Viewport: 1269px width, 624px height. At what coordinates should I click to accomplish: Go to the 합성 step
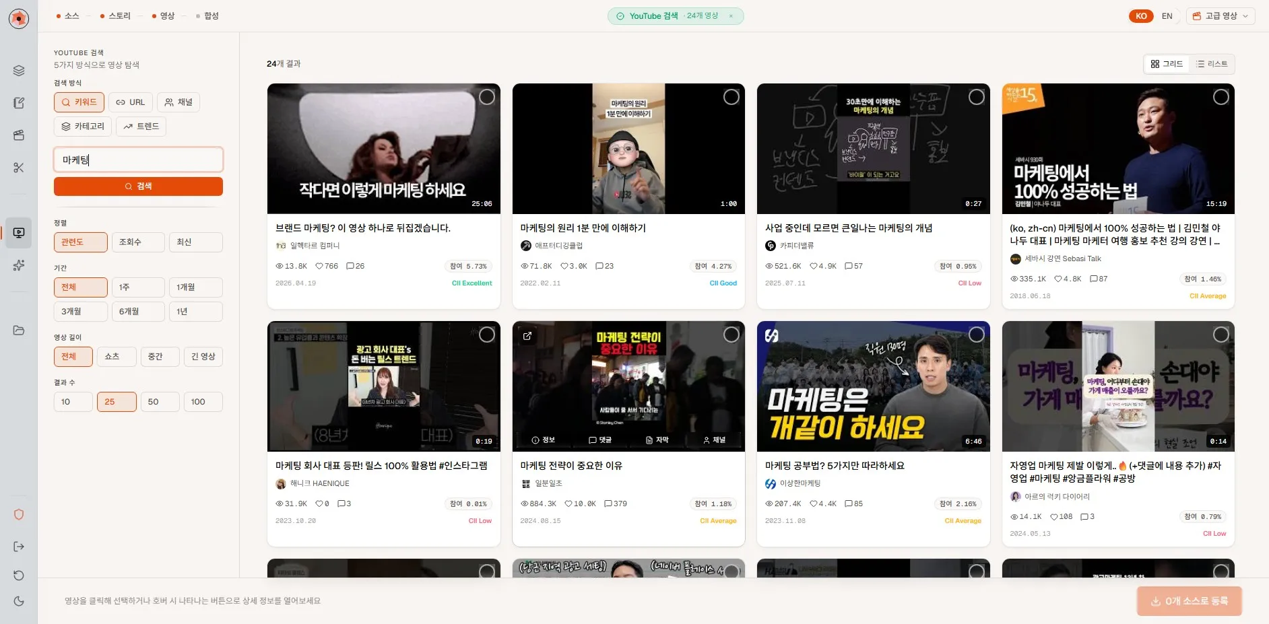207,16
